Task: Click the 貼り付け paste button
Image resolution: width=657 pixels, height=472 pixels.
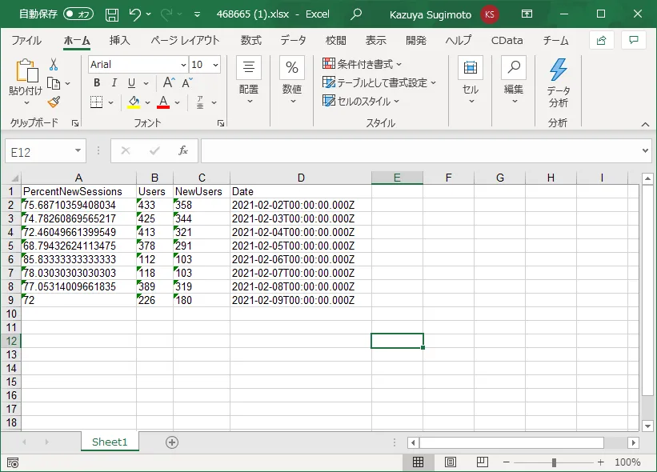Action: 25,82
